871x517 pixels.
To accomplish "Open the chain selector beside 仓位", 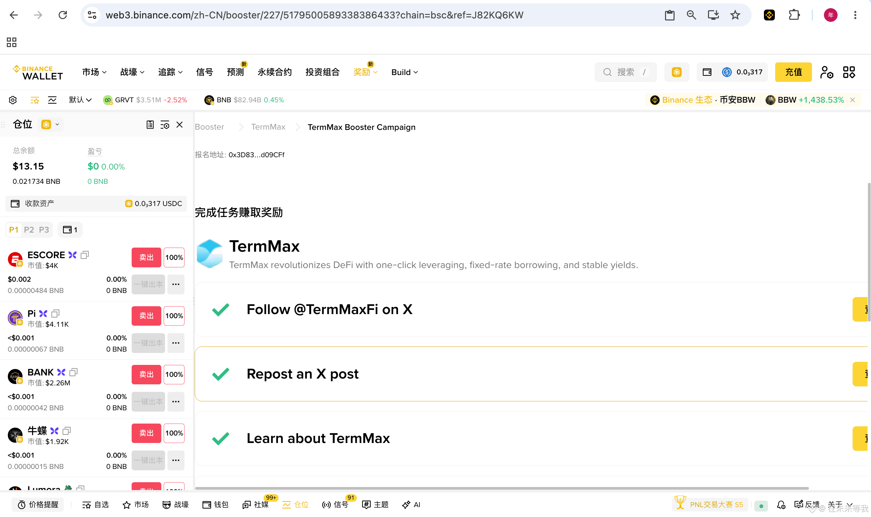I will [50, 124].
